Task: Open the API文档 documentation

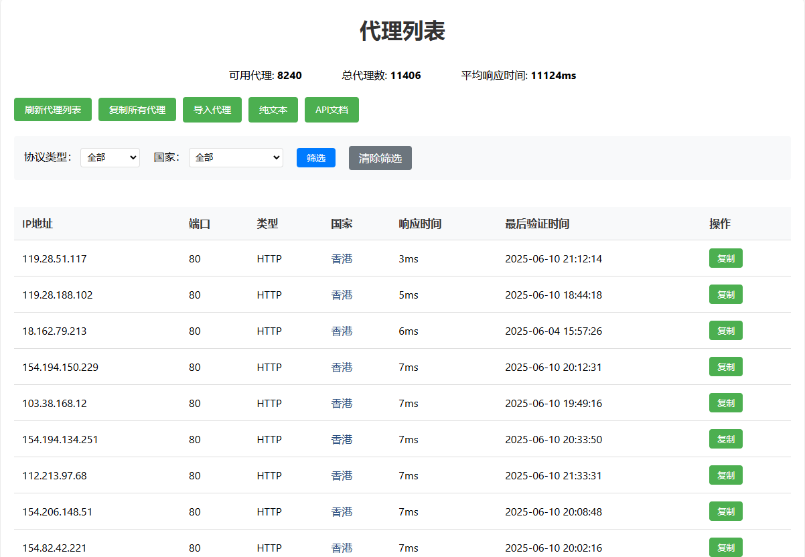Action: tap(332, 109)
